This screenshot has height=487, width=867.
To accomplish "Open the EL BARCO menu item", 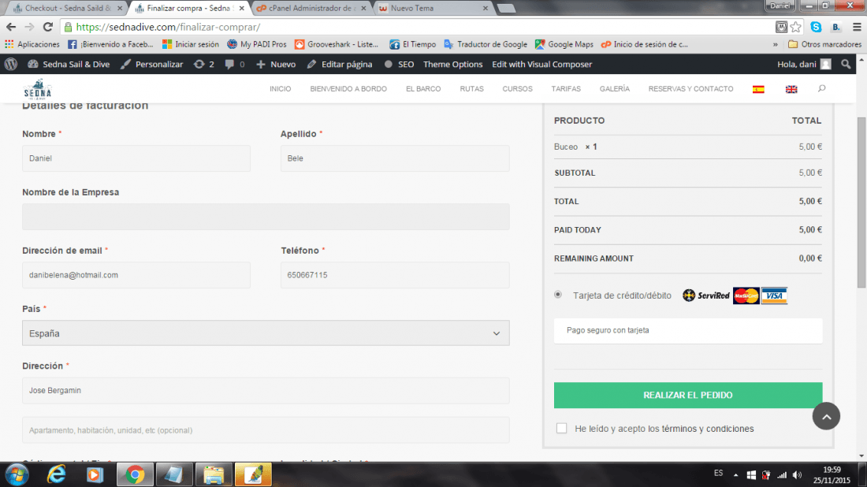I will 423,89.
